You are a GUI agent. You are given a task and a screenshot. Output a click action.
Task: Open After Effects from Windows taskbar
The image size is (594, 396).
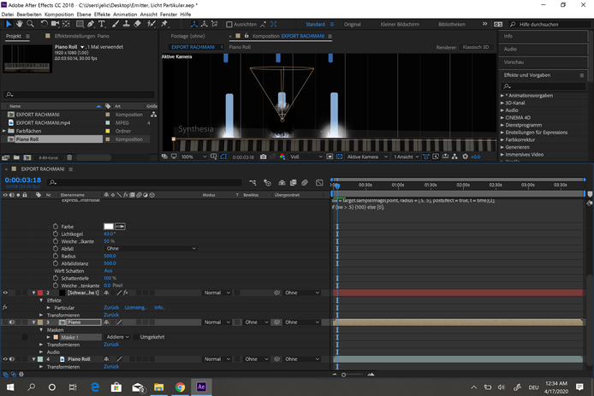pos(202,387)
